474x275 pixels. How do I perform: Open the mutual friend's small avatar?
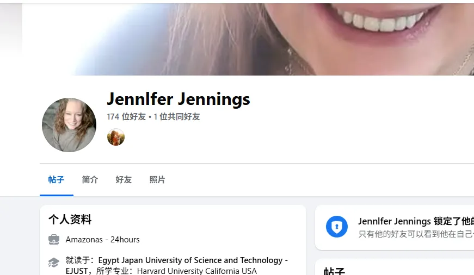(116, 137)
